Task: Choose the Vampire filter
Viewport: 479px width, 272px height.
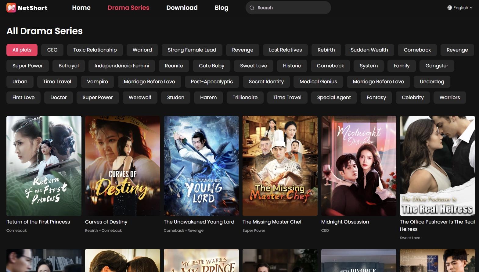Action: pos(97,82)
